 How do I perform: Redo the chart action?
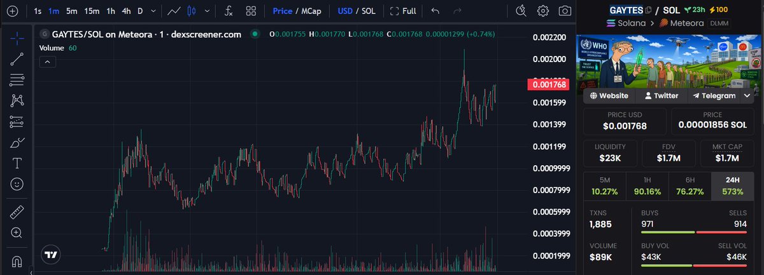click(x=456, y=11)
